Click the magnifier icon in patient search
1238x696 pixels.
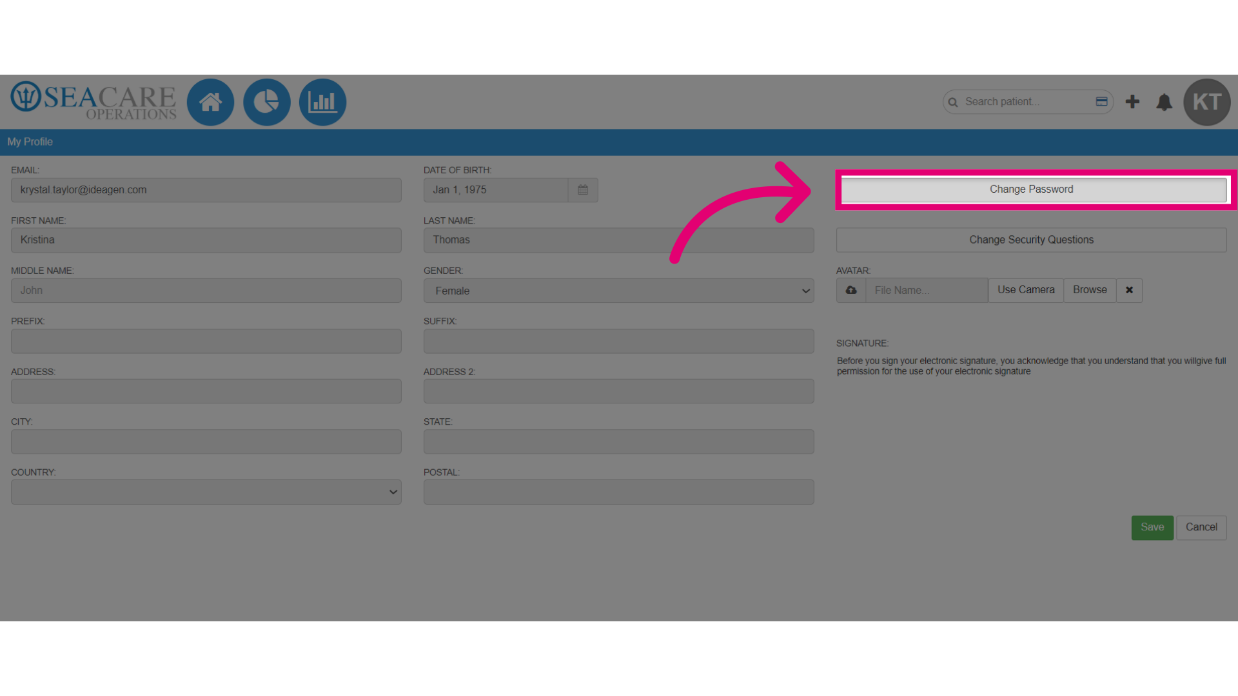953,102
